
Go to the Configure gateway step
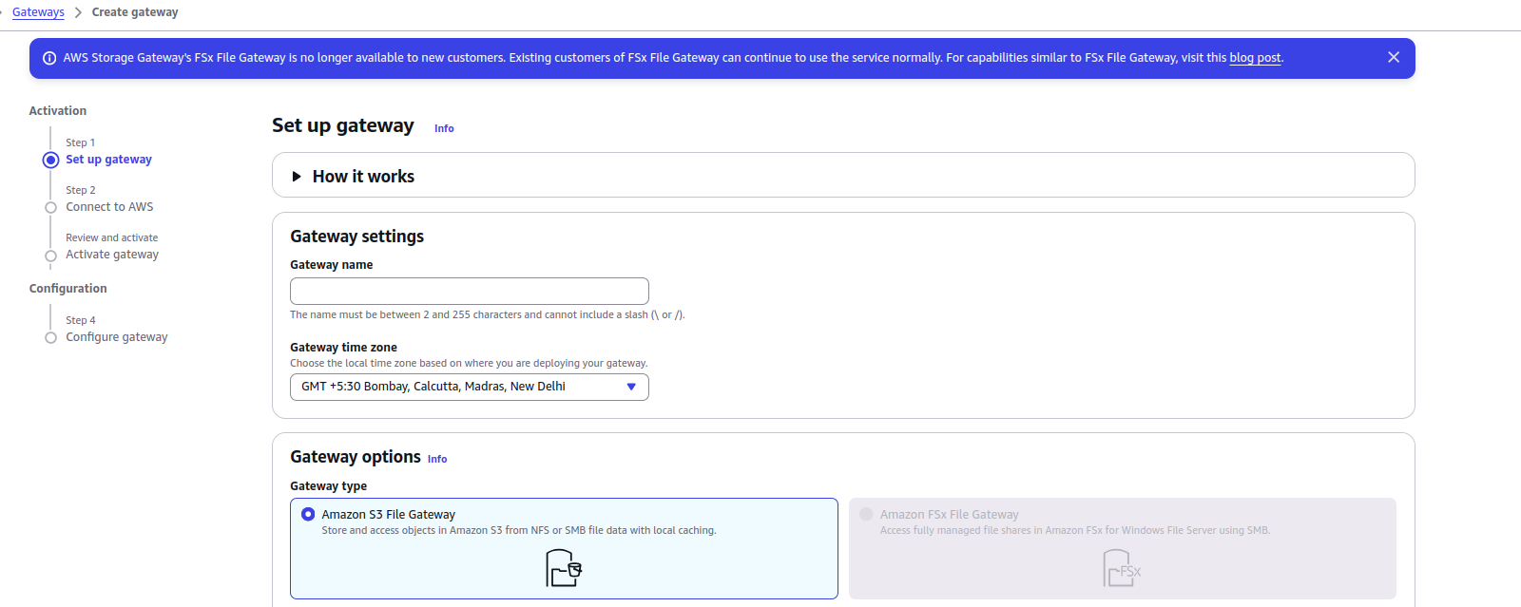pyautogui.click(x=117, y=337)
